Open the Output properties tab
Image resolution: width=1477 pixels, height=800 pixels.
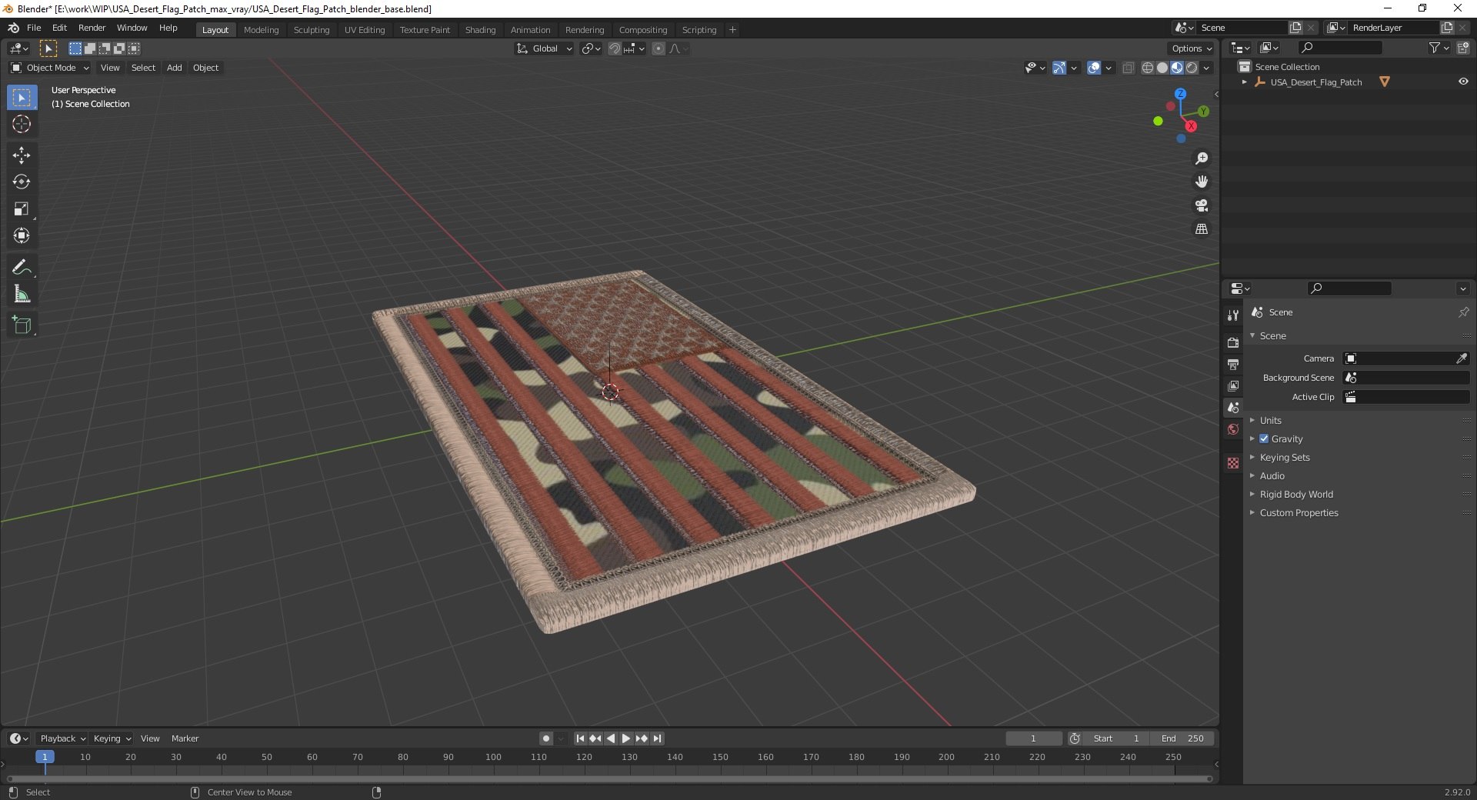coord(1233,364)
